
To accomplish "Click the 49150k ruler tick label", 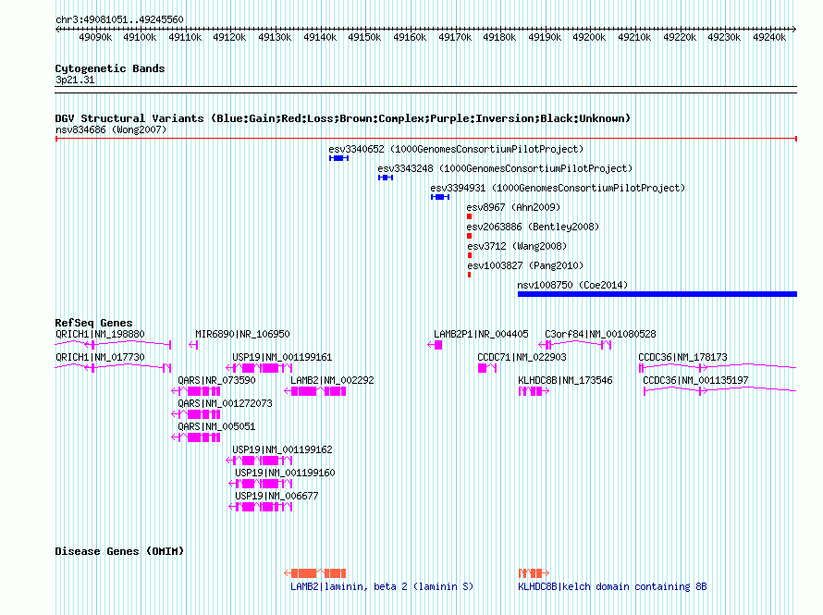I will click(364, 37).
